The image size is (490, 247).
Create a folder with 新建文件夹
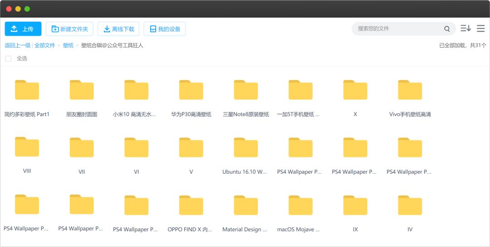coord(69,29)
